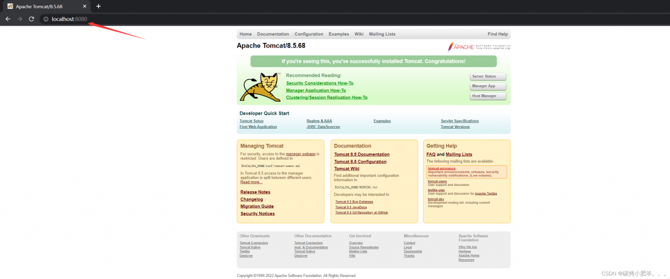
Task: Open Apache Taglibs link
Action: (486, 194)
